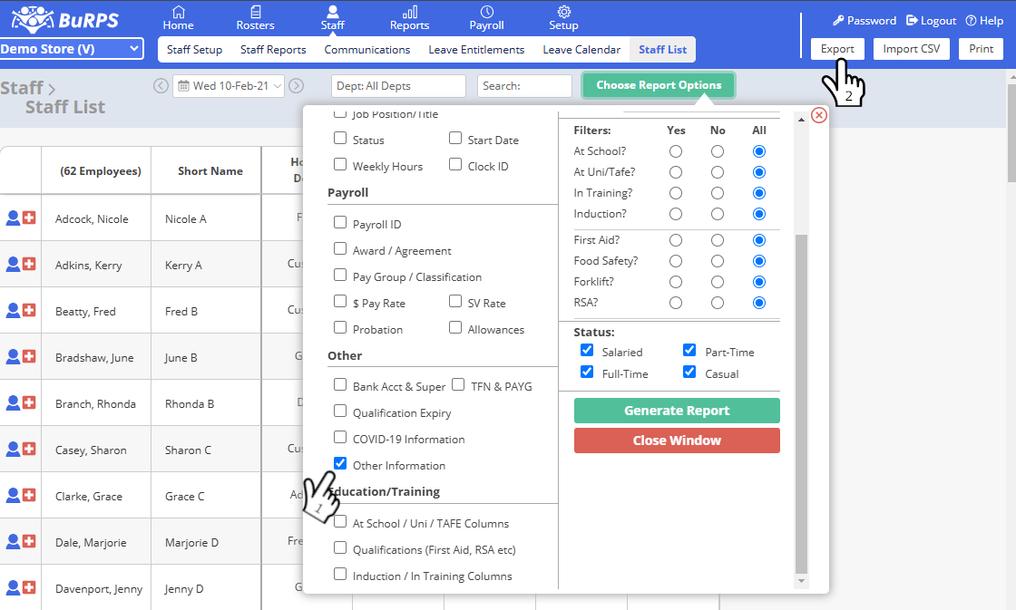1016x610 pixels.
Task: Click red first-aid icon for Adcock, Nicole
Action: [x=29, y=218]
